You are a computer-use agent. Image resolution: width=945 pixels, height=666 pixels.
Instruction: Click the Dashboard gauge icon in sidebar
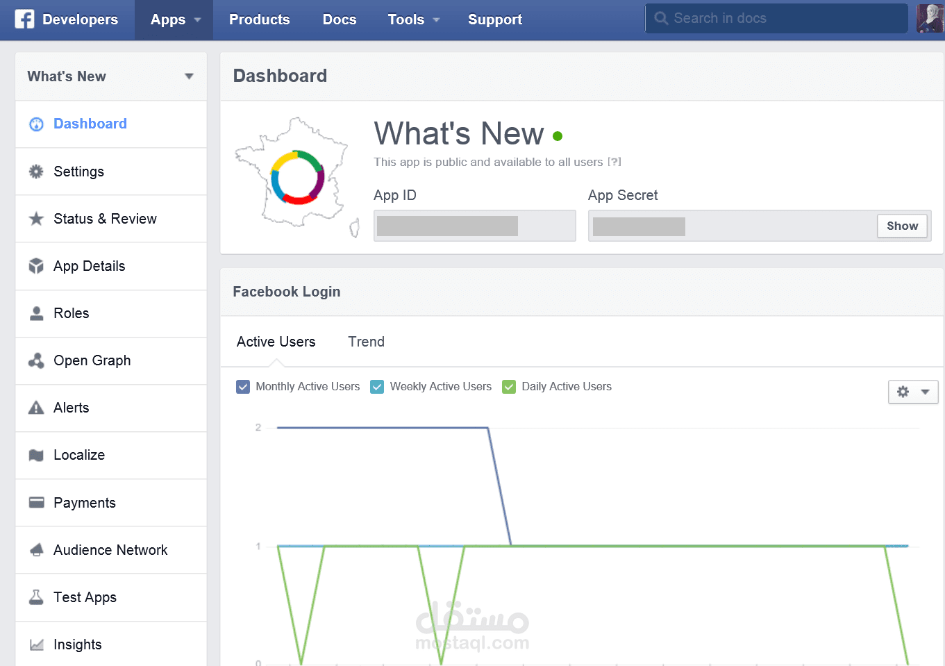[36, 124]
